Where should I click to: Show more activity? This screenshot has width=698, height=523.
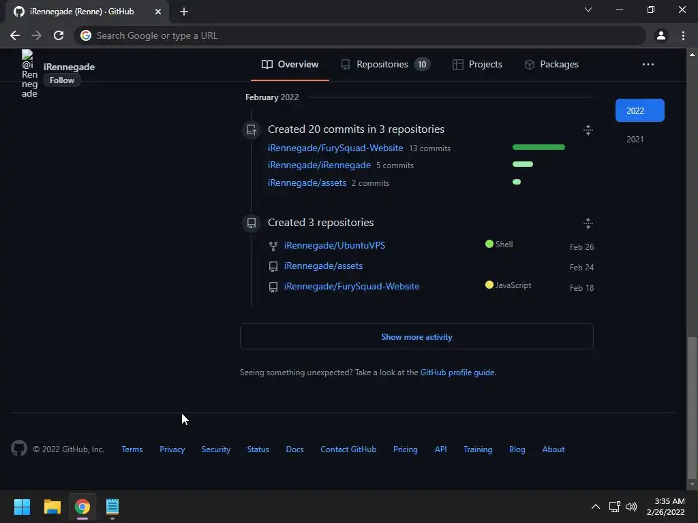[x=416, y=336]
